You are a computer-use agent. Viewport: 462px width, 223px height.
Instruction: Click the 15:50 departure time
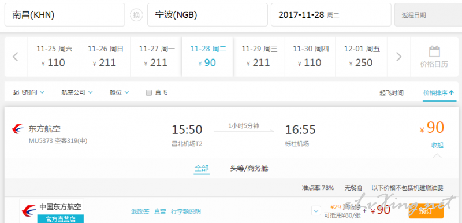coord(187,129)
